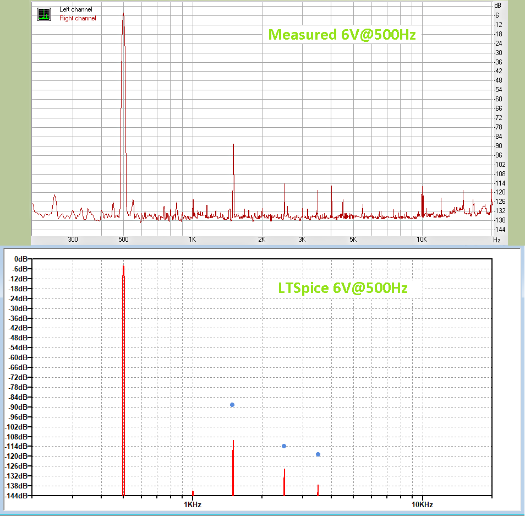The width and height of the screenshot is (525, 516).
Task: Click the 1.5kHz harmonic bar in LTSpice plot
Action: [x=233, y=468]
